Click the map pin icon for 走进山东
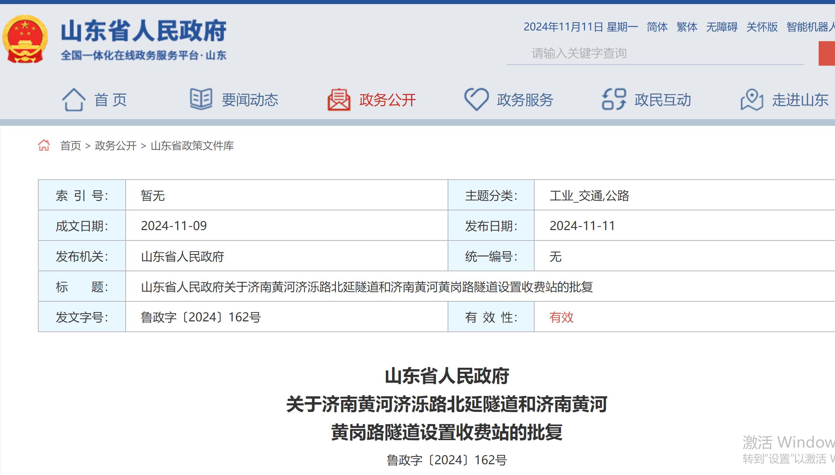Screen dimensions: 835x475 pos(752,99)
